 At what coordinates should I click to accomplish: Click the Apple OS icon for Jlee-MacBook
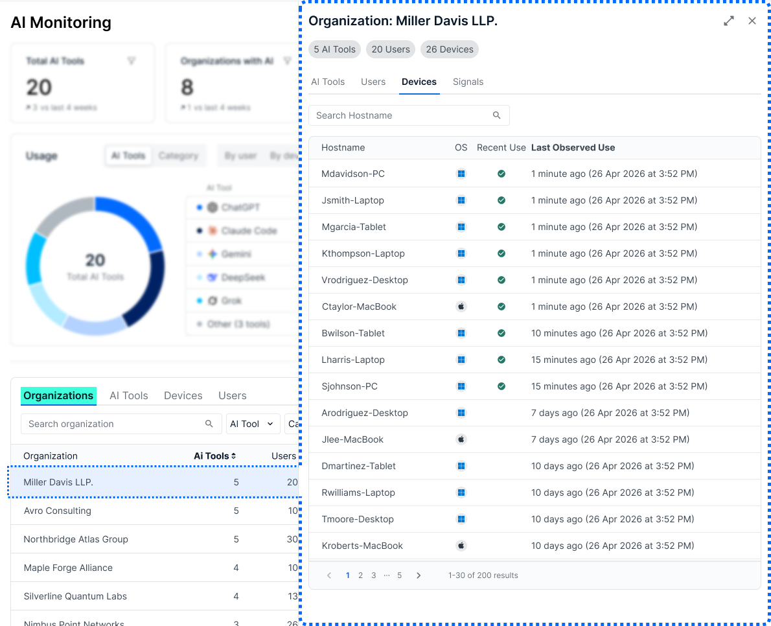461,439
